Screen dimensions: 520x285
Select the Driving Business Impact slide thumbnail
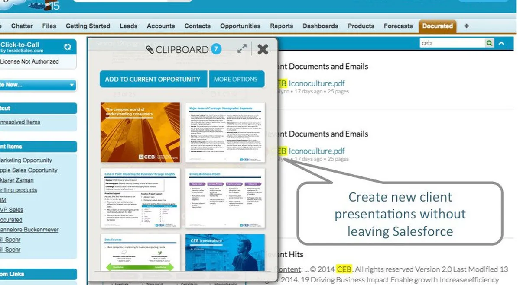(225, 198)
